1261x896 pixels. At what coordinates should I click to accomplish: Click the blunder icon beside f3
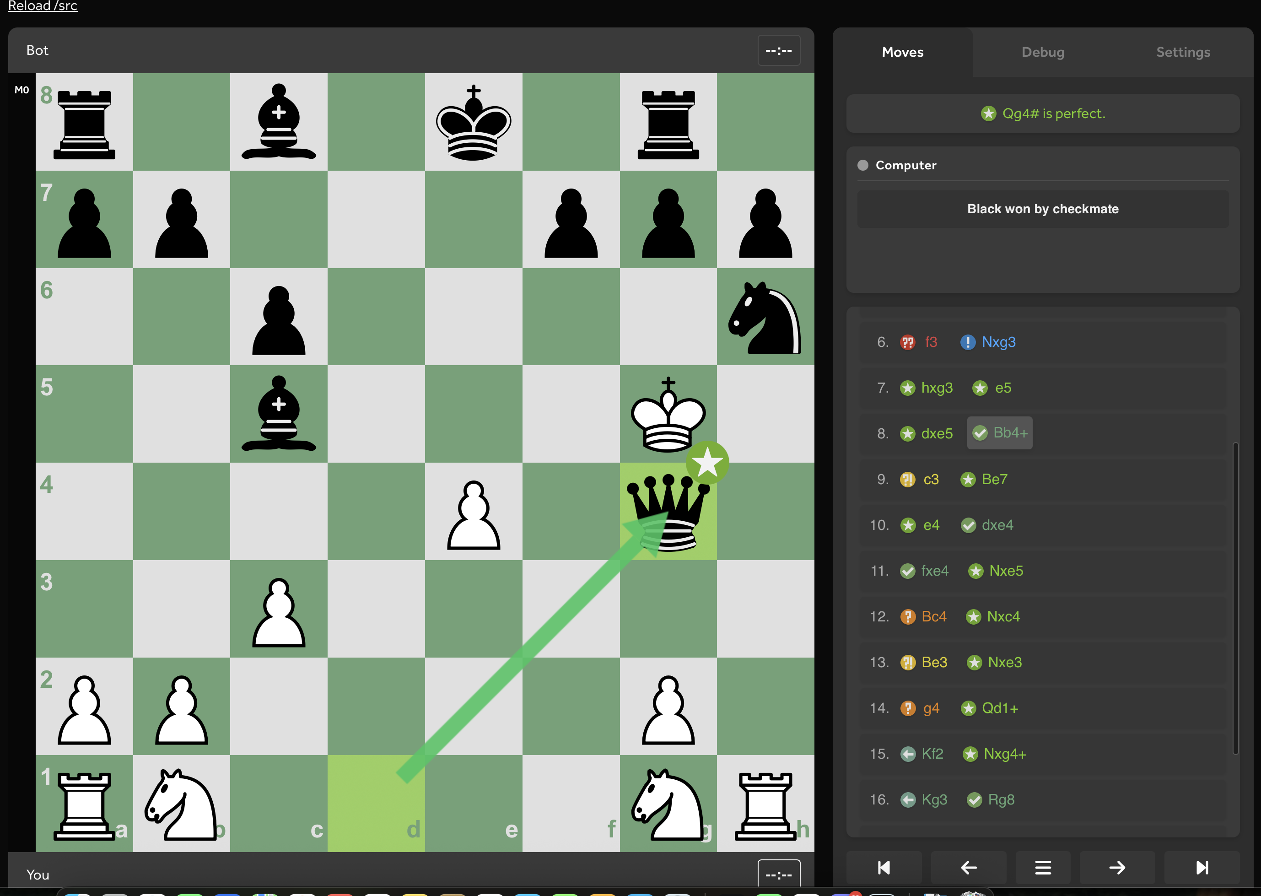click(x=907, y=342)
